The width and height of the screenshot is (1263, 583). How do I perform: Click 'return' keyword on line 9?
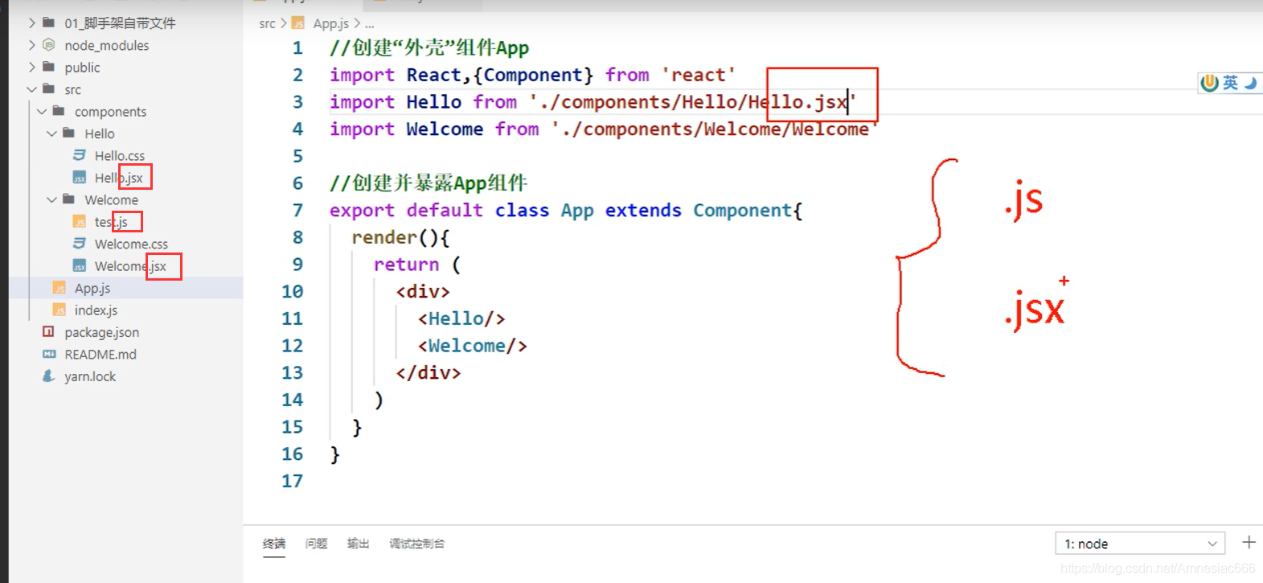click(x=407, y=265)
